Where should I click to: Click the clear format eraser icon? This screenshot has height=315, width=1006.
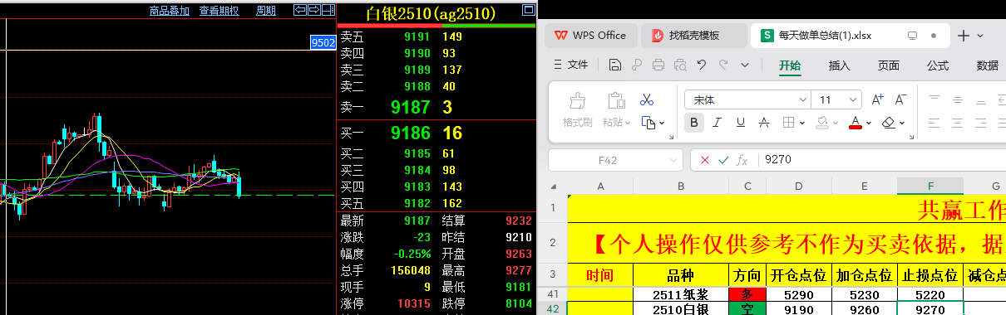pos(888,123)
